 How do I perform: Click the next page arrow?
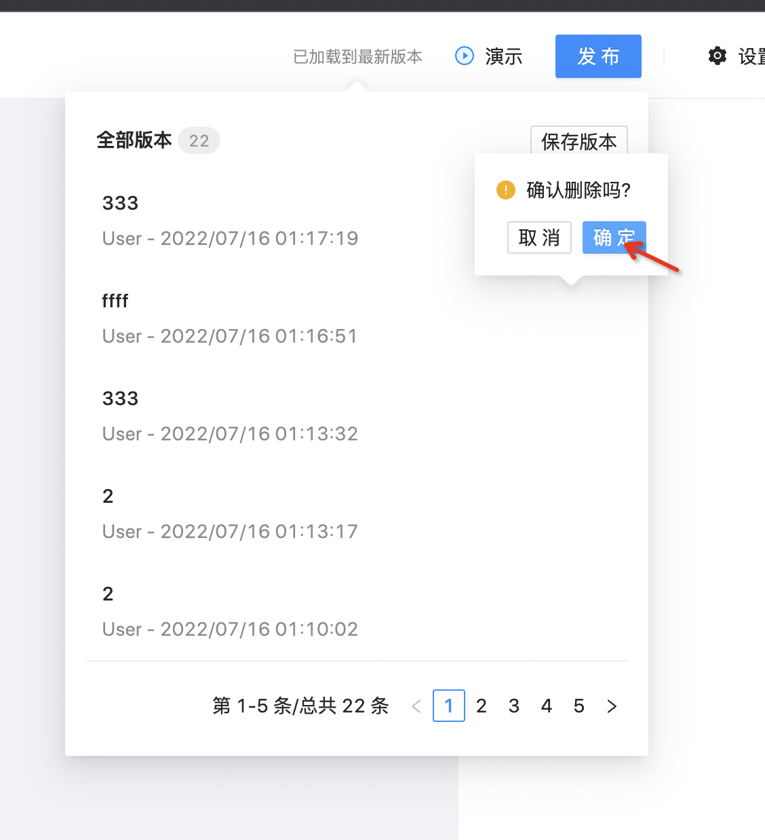point(611,706)
